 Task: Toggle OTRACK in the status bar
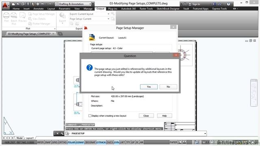pyautogui.click(x=101, y=142)
